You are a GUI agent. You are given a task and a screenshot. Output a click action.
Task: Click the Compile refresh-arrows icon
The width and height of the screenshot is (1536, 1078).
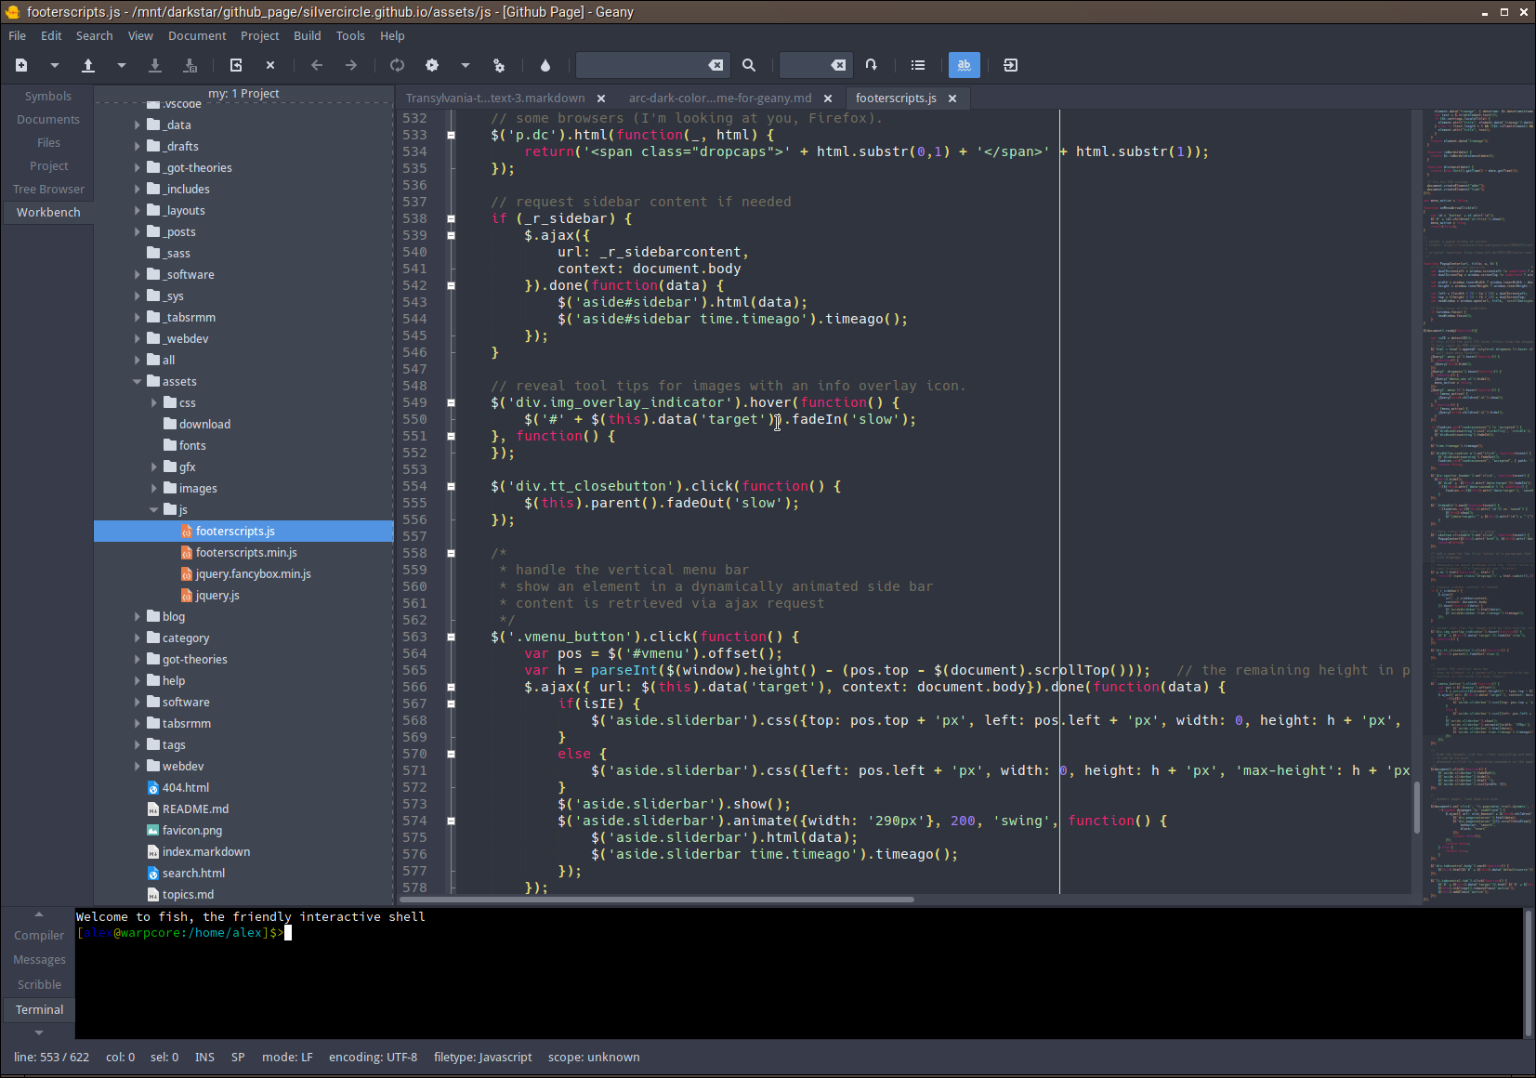click(x=398, y=65)
